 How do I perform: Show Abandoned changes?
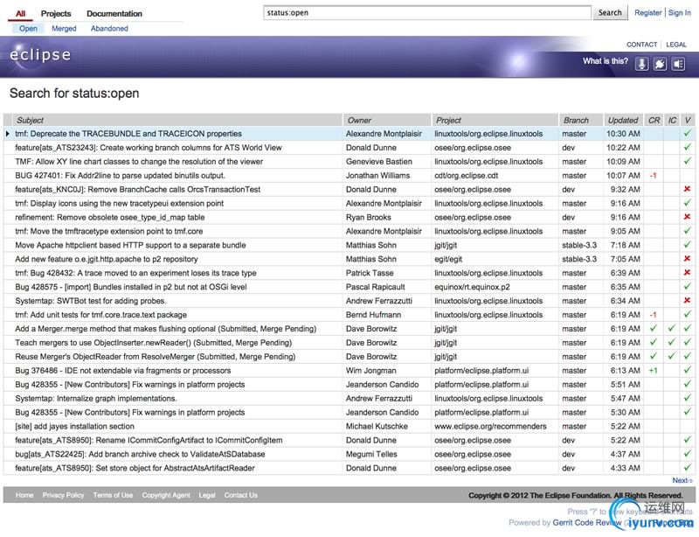coord(109,28)
